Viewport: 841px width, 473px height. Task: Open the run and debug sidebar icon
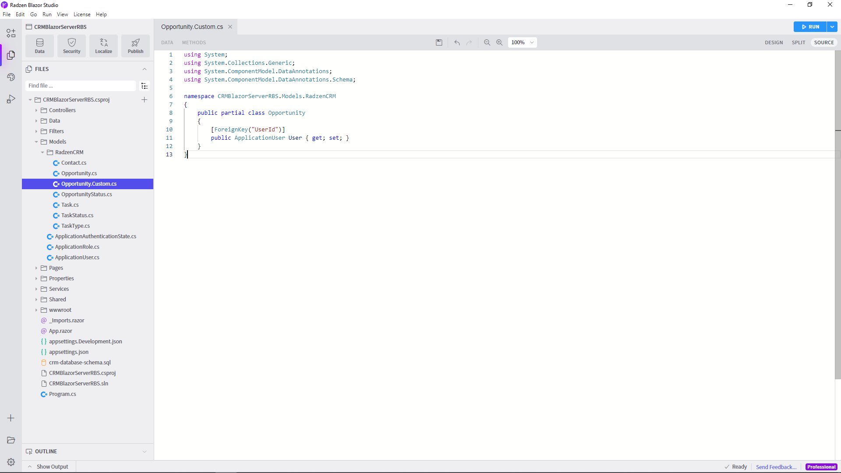(x=11, y=99)
